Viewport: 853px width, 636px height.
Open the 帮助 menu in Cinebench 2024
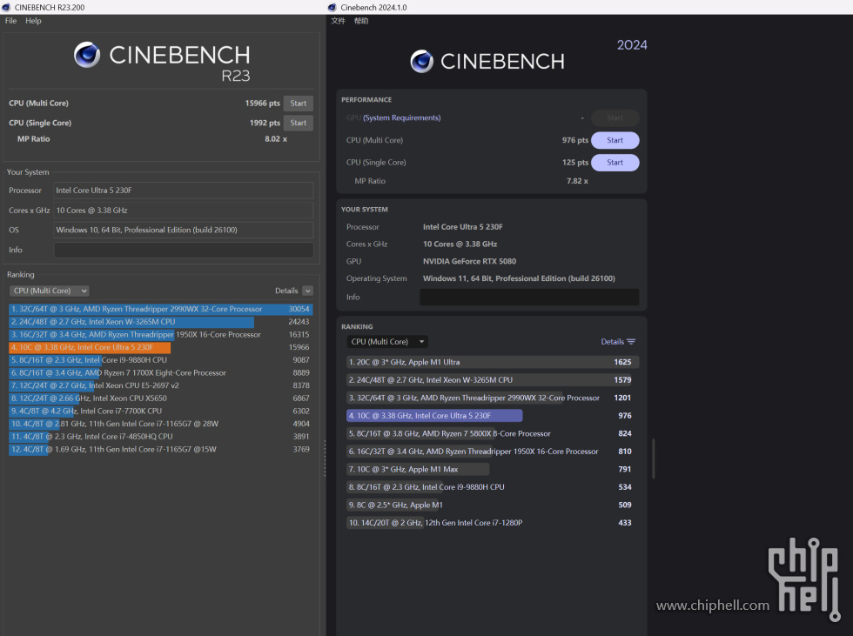point(361,21)
